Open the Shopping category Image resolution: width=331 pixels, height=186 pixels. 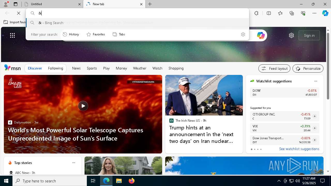click(176, 68)
